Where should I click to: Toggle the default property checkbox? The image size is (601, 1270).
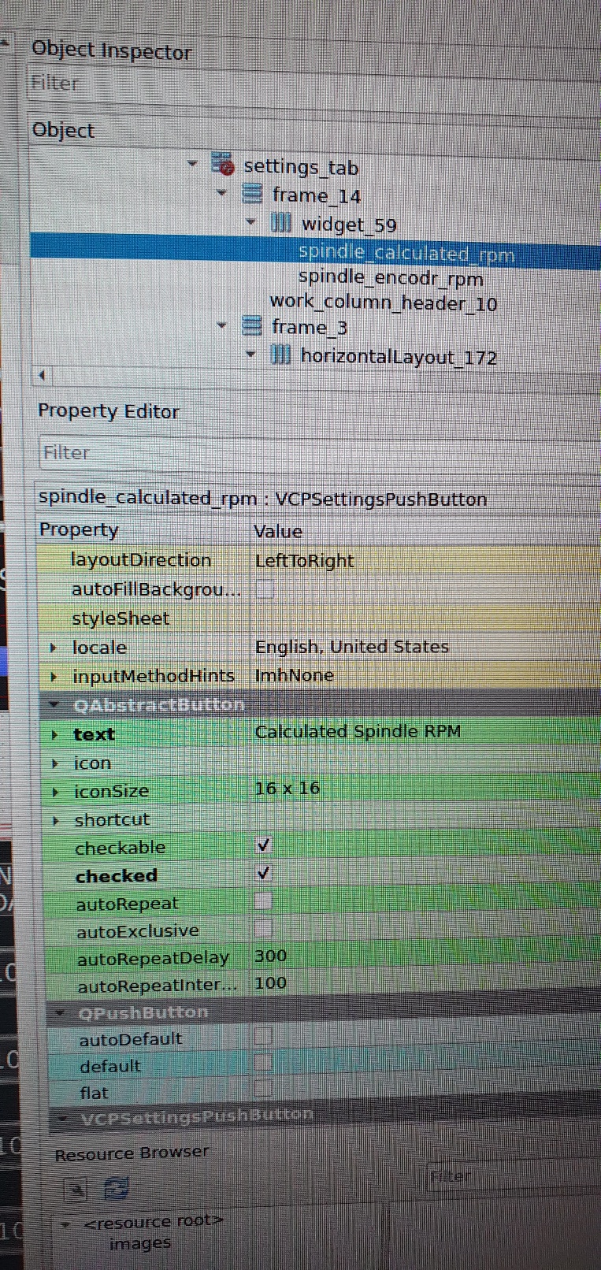pos(264,1063)
